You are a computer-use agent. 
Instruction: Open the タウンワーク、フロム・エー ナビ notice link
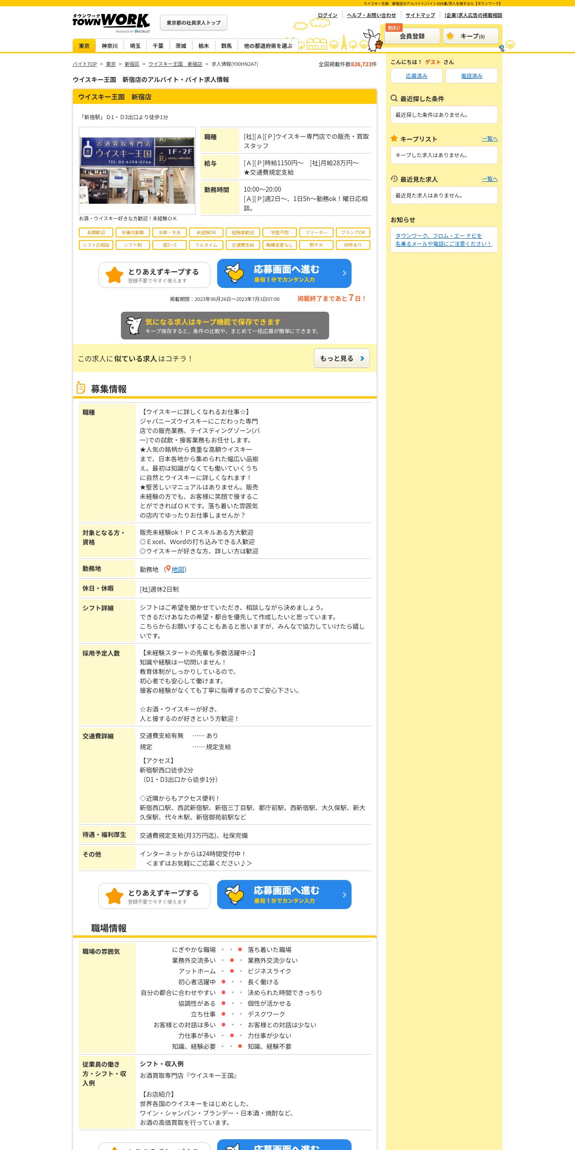point(443,240)
